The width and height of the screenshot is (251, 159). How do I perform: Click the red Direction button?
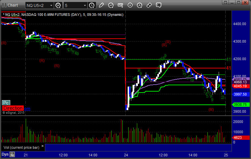pyautogui.click(x=13, y=108)
